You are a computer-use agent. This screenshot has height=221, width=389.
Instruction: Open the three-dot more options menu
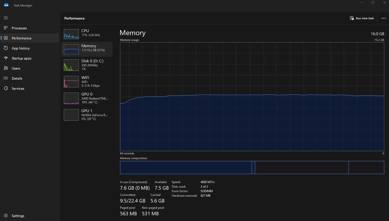pyautogui.click(x=384, y=18)
